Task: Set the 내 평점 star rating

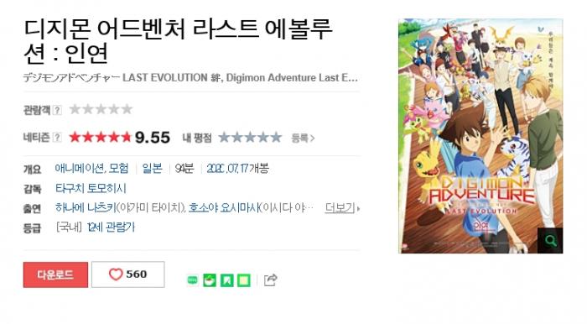Action: (x=250, y=138)
